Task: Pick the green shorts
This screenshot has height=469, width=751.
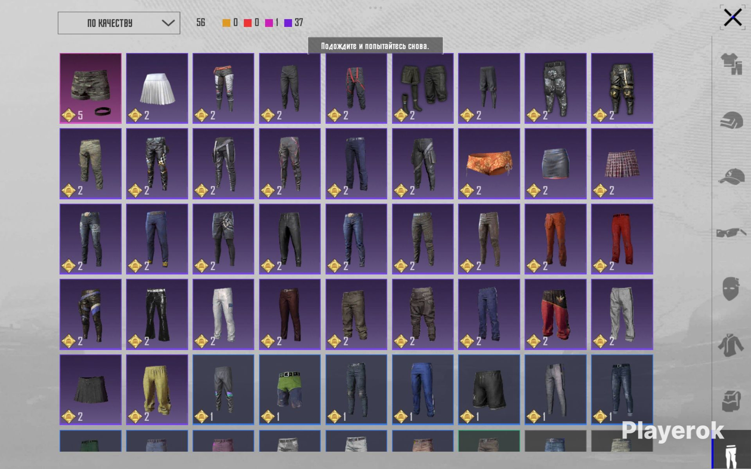Action: [x=290, y=390]
